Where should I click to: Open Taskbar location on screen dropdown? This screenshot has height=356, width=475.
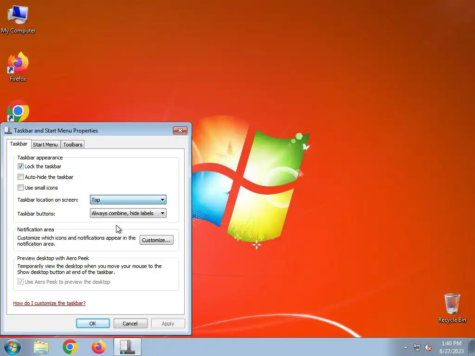[128, 199]
